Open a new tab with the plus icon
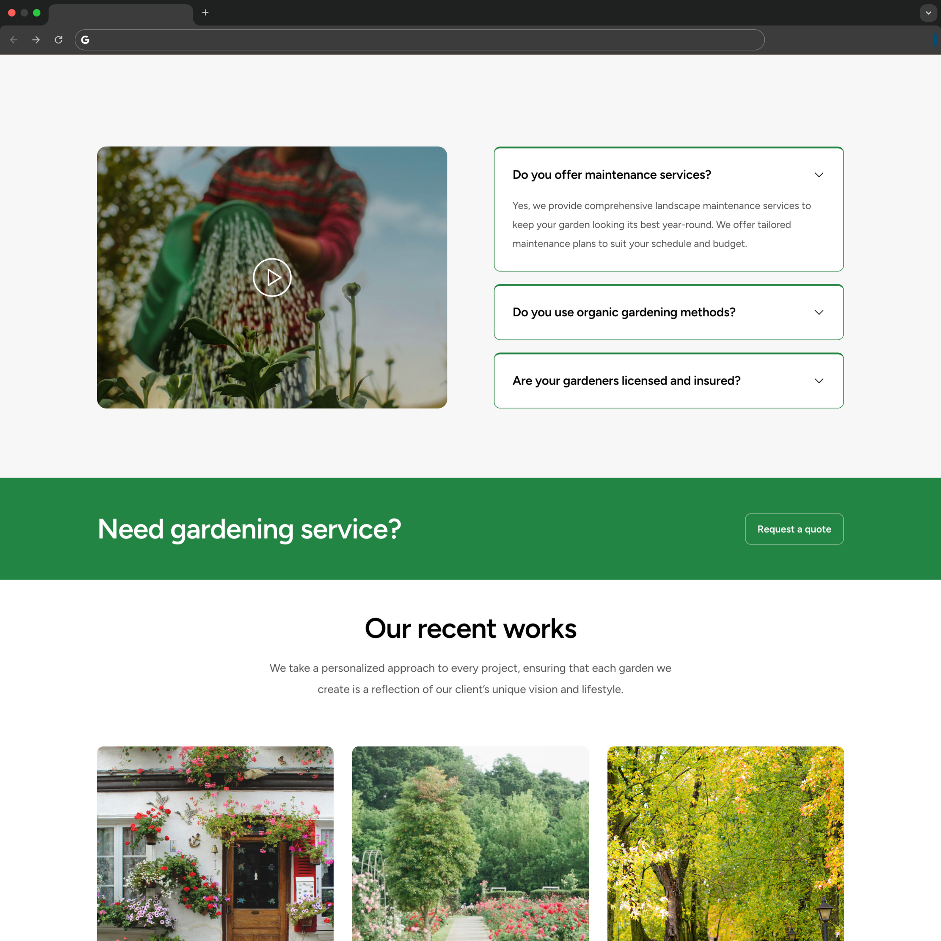Viewport: 941px width, 941px height. (x=205, y=13)
